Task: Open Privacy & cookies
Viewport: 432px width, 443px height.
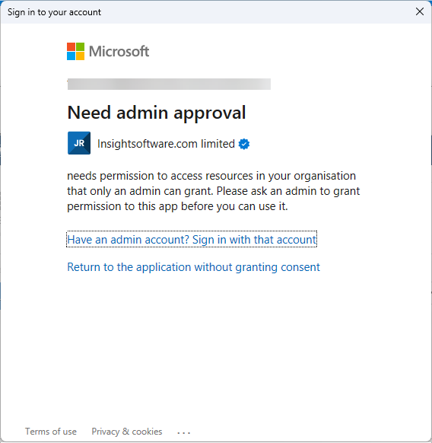Action: pos(127,432)
